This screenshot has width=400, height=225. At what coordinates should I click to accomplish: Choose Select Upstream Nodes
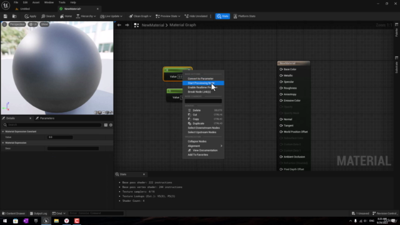203,132
